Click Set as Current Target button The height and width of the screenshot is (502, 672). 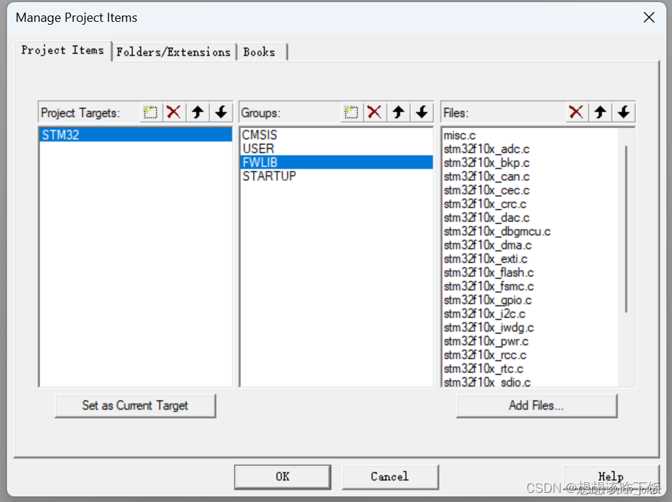[135, 406]
